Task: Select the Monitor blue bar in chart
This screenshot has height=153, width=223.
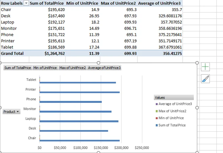Action: pyautogui.click(x=75, y=112)
